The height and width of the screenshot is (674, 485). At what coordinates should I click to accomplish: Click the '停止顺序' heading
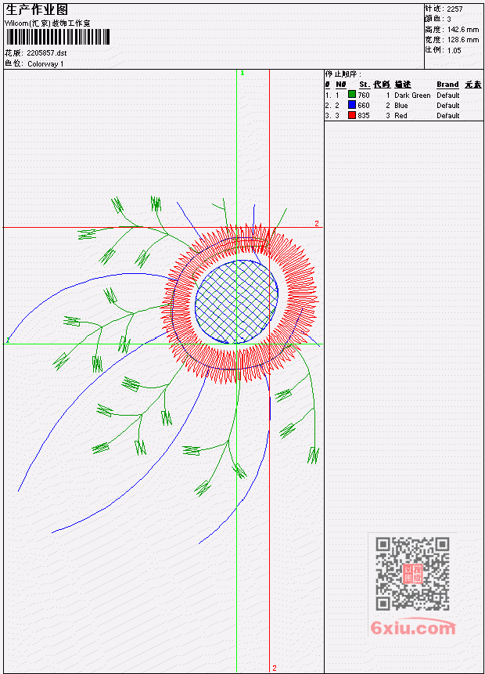click(x=343, y=74)
